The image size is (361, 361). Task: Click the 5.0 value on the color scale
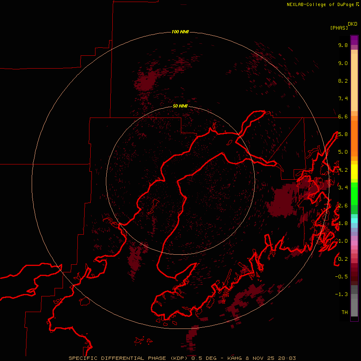tap(343, 152)
